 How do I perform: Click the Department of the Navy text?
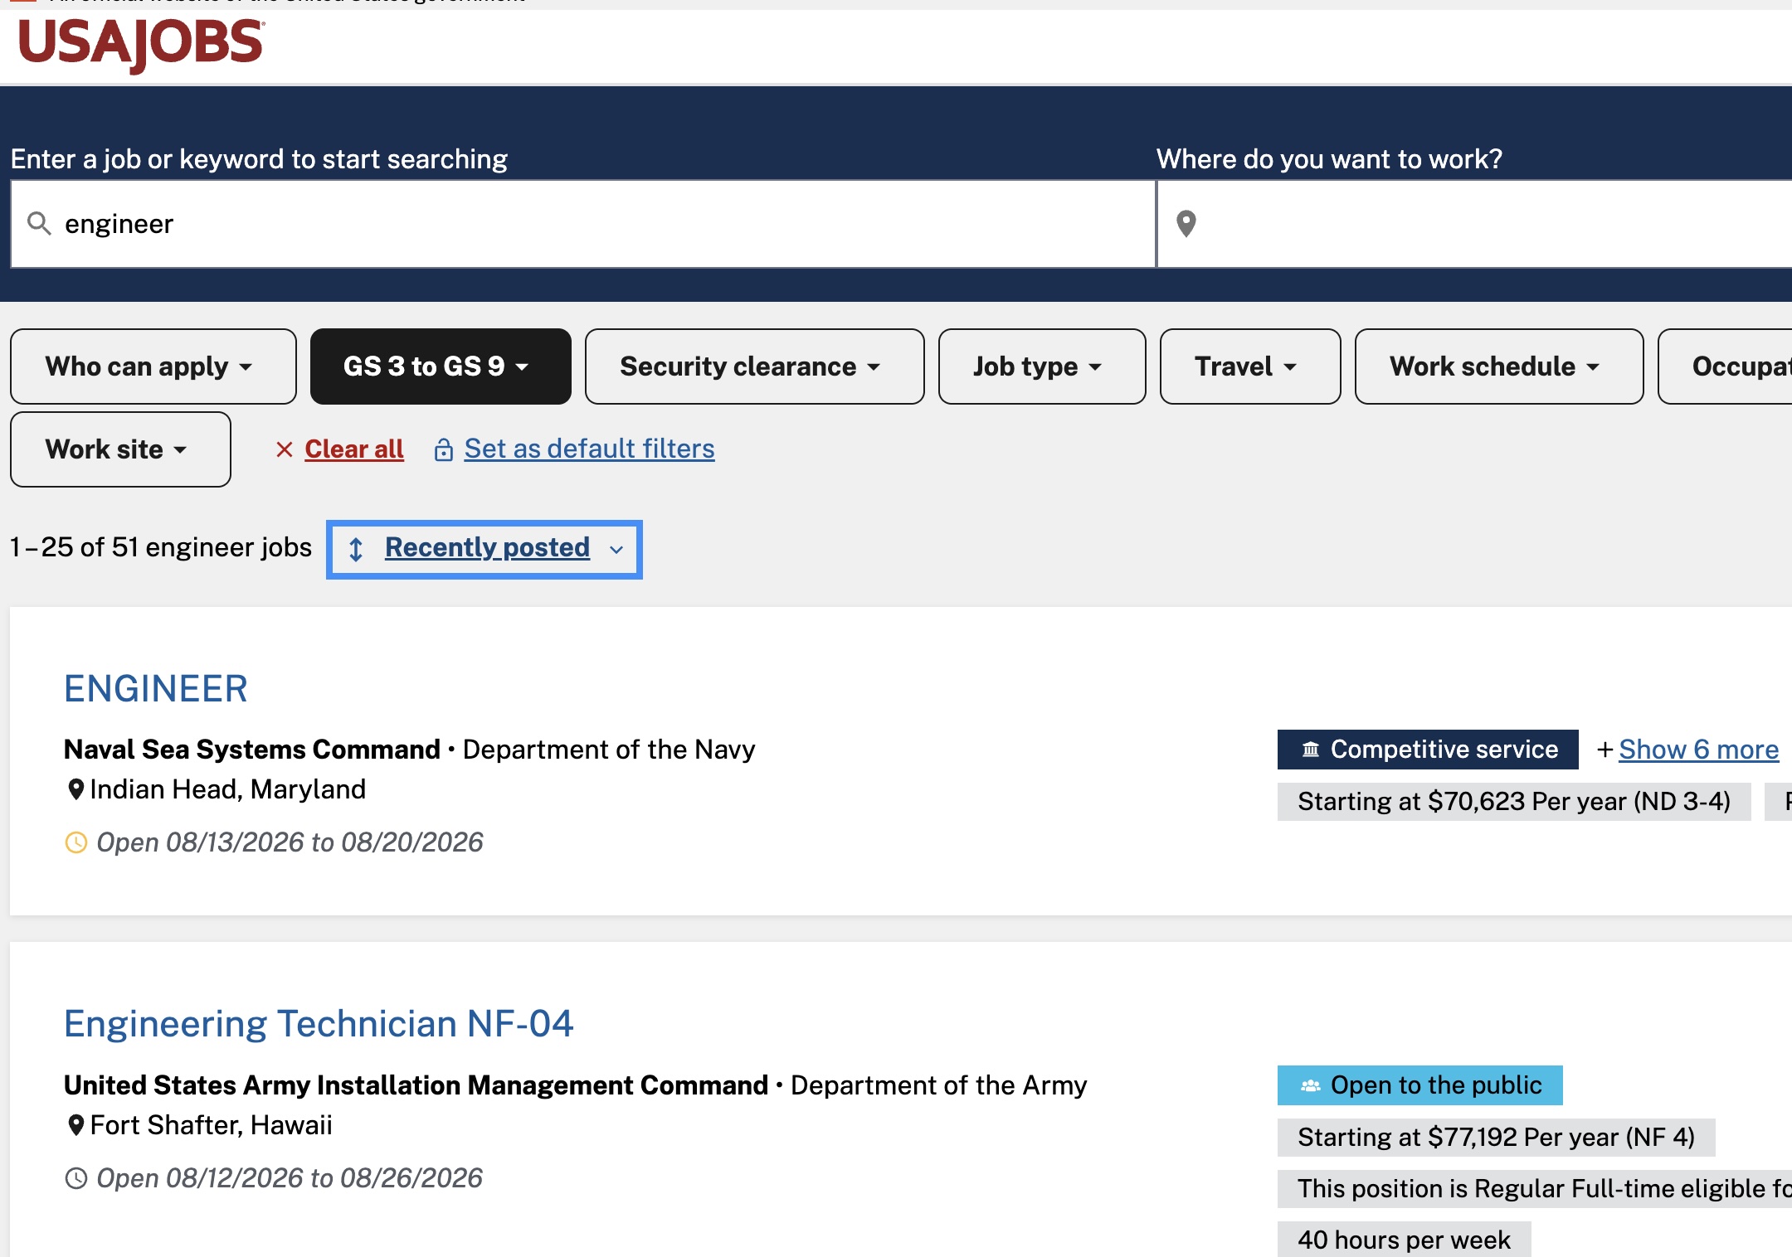pos(609,750)
